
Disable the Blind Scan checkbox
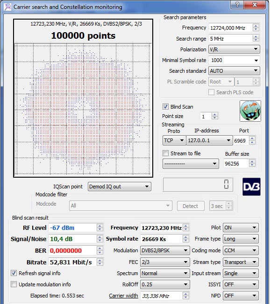pyautogui.click(x=165, y=106)
